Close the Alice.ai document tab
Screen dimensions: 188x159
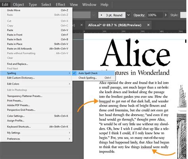coord(148,25)
